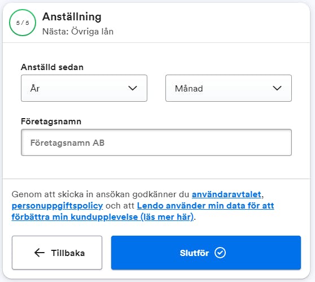
Task: Select the Anställning step heading
Action: tap(72, 16)
